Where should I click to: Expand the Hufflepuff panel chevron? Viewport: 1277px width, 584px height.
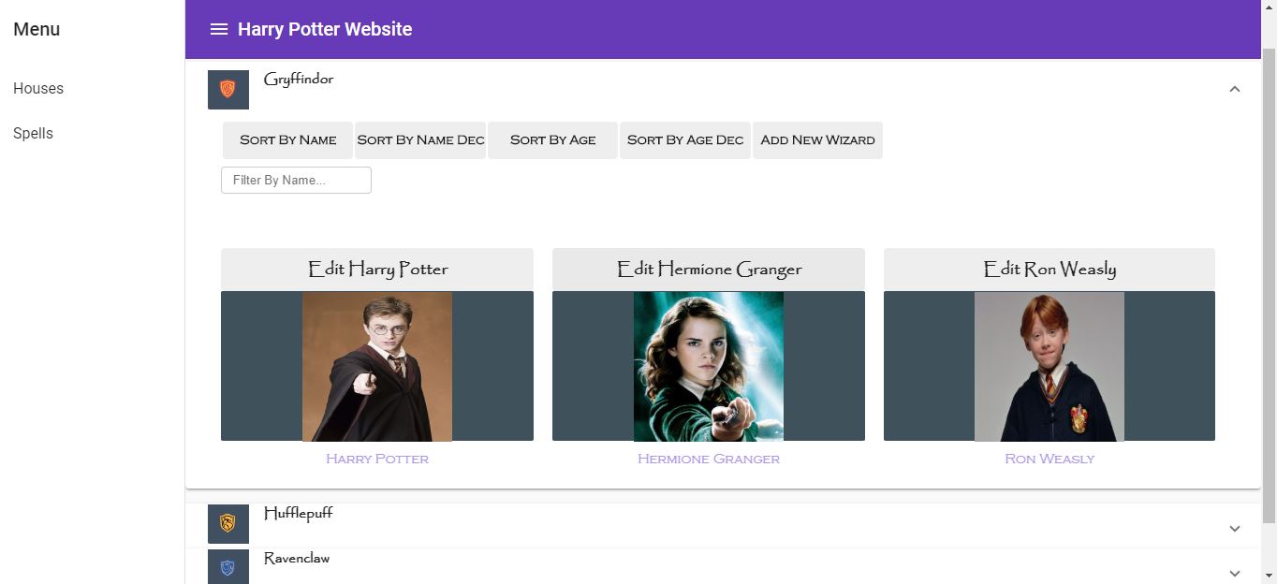[1234, 529]
